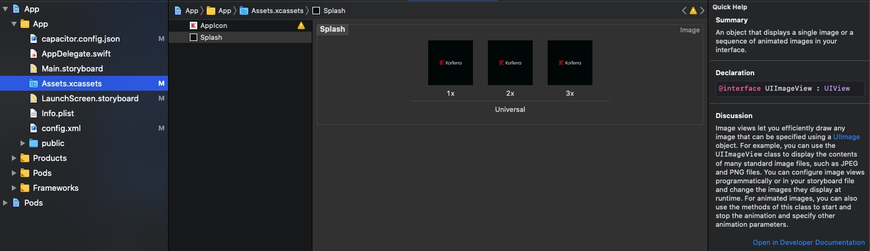Screen dimensions: 870x251
Task: Click Assets.xcassets in the breadcrumb bar
Action: coord(276,11)
